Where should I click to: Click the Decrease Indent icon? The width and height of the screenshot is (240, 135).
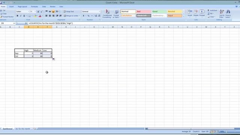point(57,16)
